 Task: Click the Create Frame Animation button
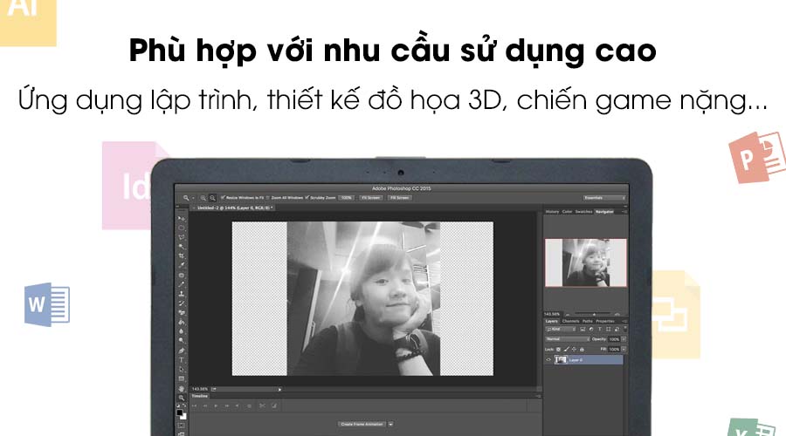[x=362, y=425]
